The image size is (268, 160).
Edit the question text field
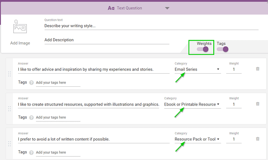pyautogui.click(x=151, y=26)
